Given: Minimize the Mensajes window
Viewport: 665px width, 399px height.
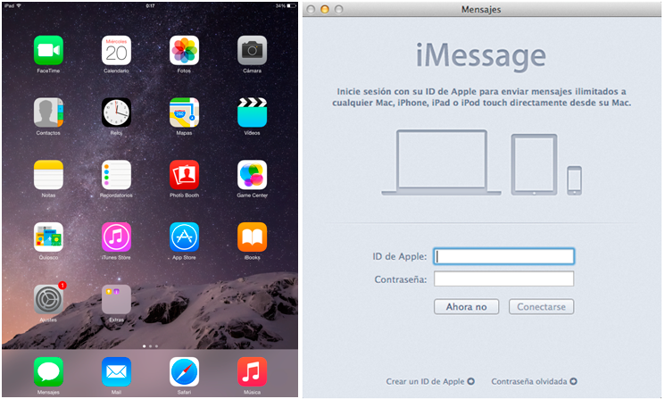Looking at the screenshot, I should (x=324, y=9).
